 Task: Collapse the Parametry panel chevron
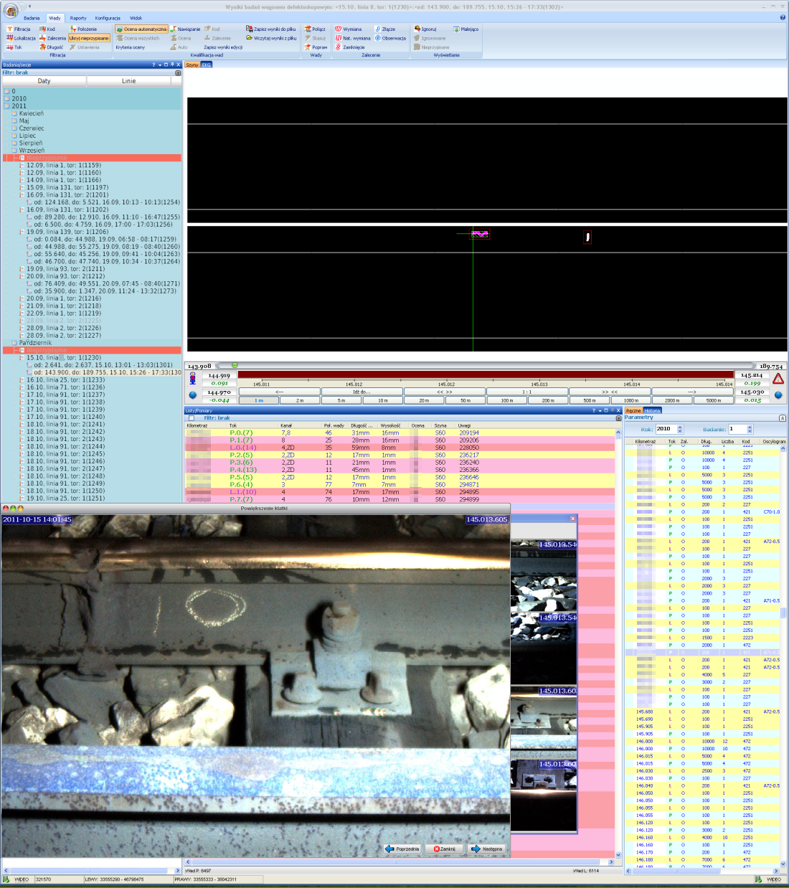coord(782,417)
